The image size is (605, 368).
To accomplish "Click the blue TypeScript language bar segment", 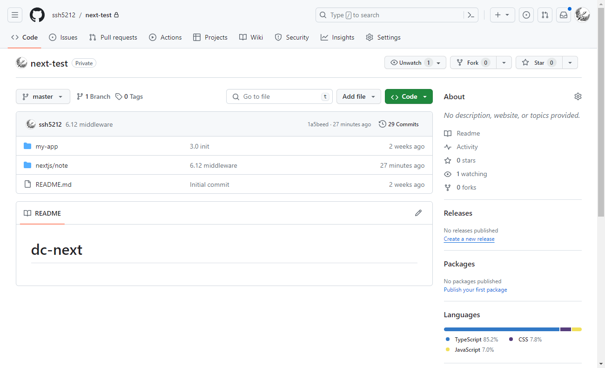I will click(x=502, y=329).
